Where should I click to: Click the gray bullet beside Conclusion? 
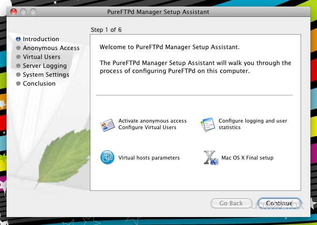click(18, 84)
